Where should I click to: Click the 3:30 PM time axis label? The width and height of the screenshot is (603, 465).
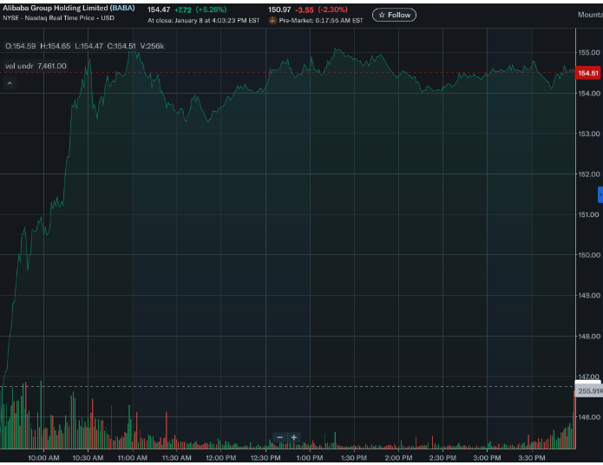(x=531, y=457)
